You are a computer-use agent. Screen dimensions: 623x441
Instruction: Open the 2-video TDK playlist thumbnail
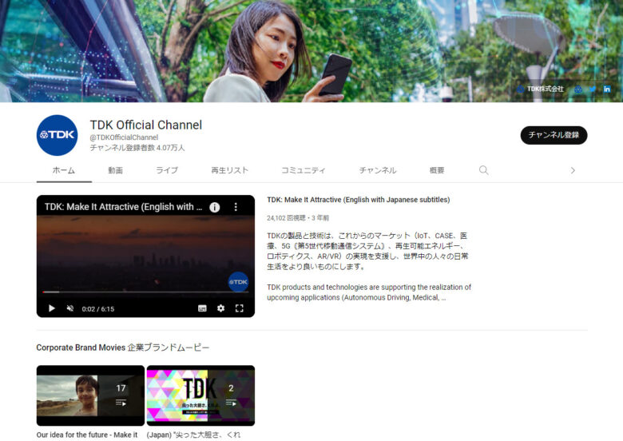[x=200, y=395]
